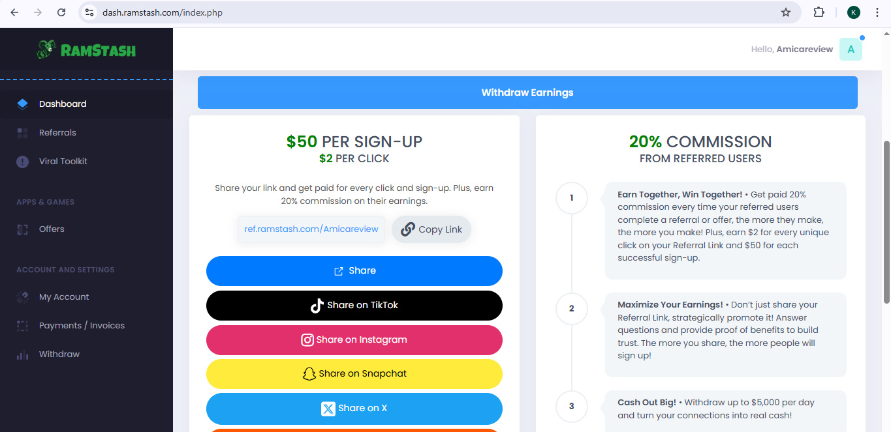Viewport: 891px width, 432px height.
Task: Share on X
Action: (x=354, y=409)
